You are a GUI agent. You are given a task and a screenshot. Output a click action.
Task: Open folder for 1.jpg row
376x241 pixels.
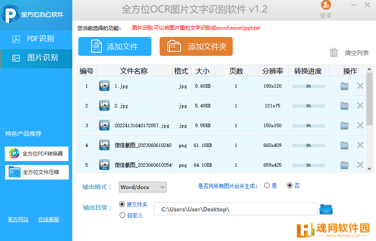click(344, 86)
